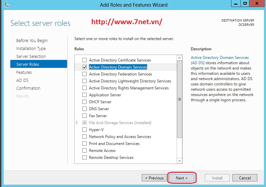Check Remote Desktop Services role

pyautogui.click(x=84, y=158)
